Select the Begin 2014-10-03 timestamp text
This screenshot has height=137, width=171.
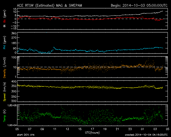(x=139, y=5)
